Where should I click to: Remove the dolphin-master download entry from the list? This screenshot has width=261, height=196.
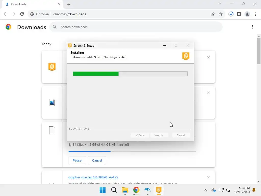tap(208, 177)
